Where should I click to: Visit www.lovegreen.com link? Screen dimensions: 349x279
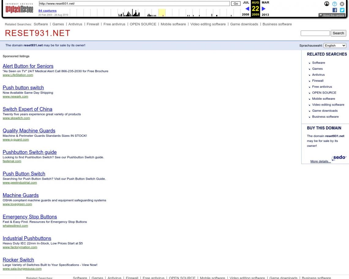click(17, 204)
